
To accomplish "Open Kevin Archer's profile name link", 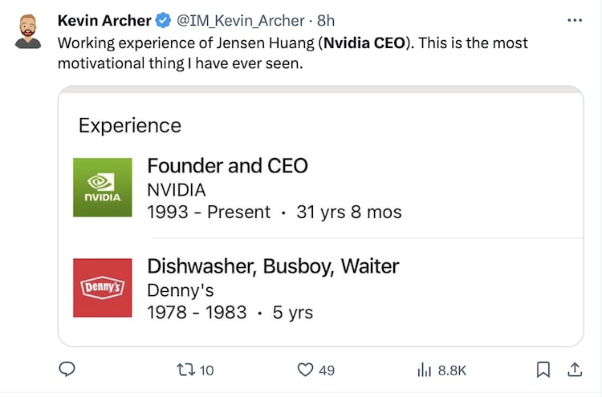I will (x=104, y=21).
